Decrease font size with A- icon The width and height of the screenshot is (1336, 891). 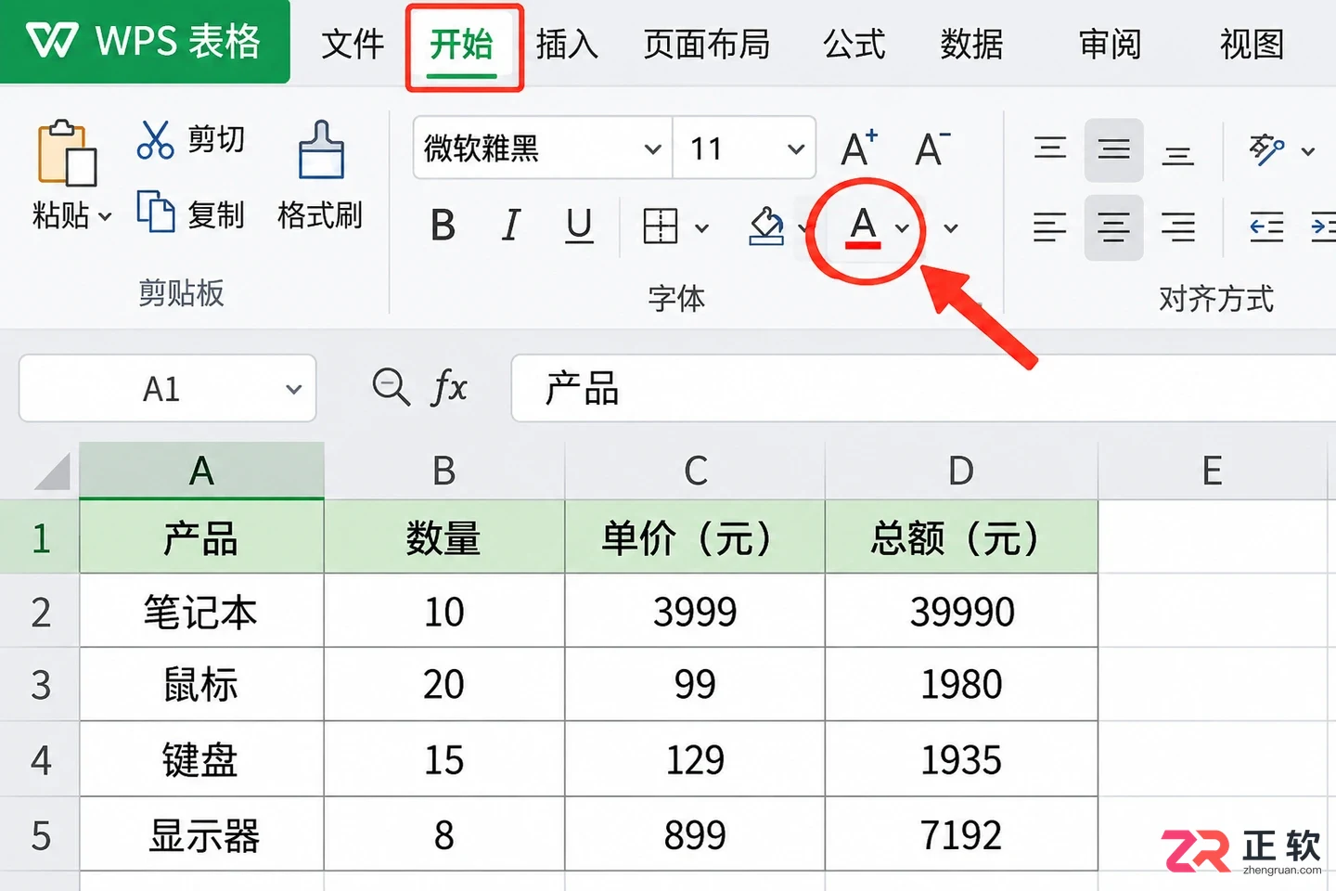pyautogui.click(x=932, y=148)
